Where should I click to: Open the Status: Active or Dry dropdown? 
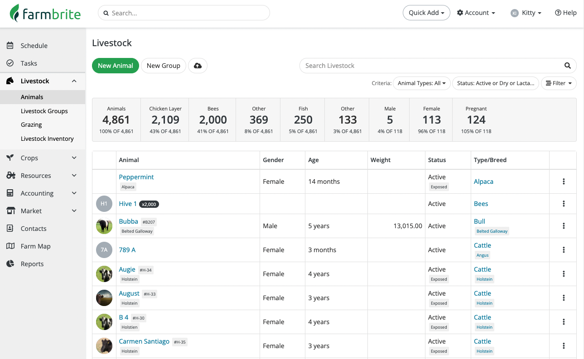click(x=495, y=83)
